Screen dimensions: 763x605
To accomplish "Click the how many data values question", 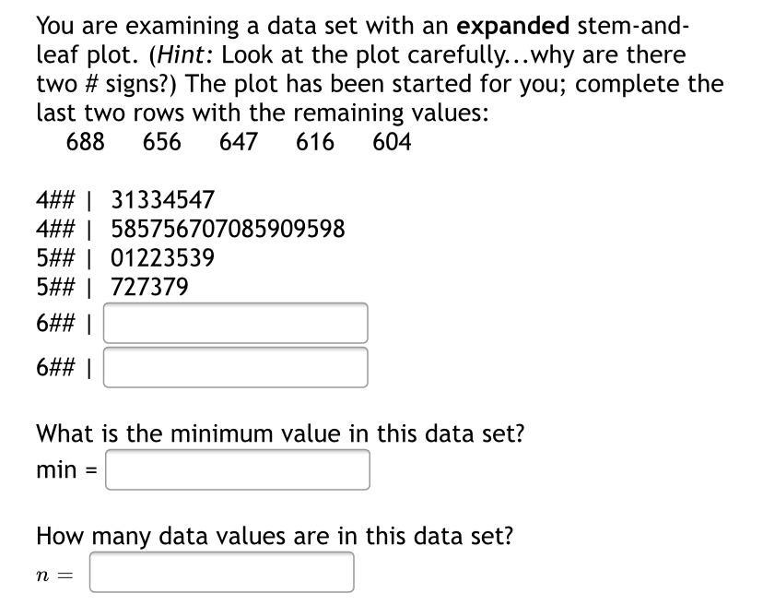I will [275, 536].
